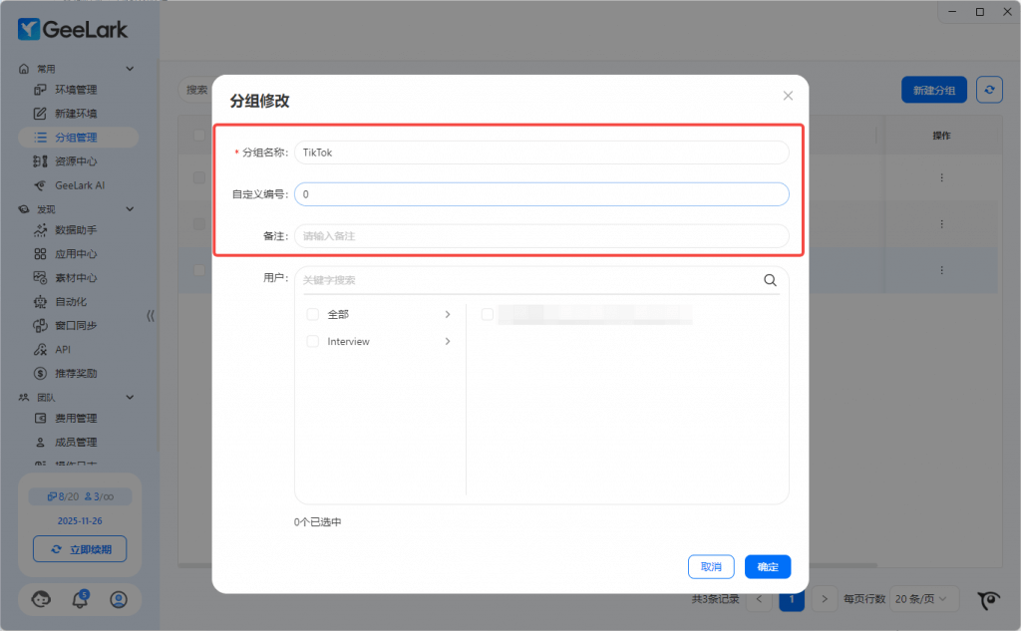Open the 20条/页 rows-per-page dropdown
Viewport: 1021px width, 631px height.
click(x=924, y=599)
